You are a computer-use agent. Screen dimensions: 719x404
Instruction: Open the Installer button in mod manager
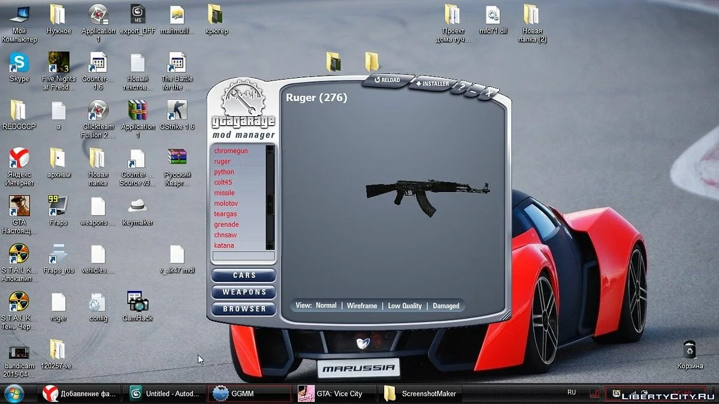(x=432, y=84)
